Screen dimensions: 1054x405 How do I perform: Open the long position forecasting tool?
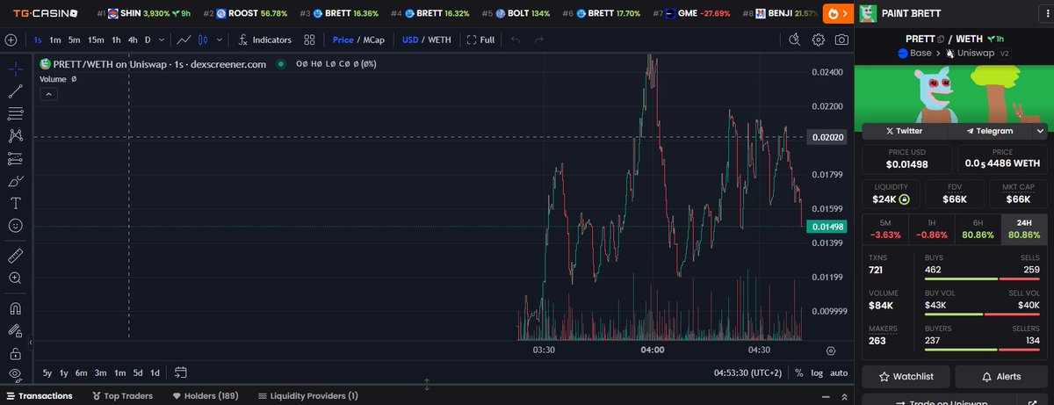[15, 159]
